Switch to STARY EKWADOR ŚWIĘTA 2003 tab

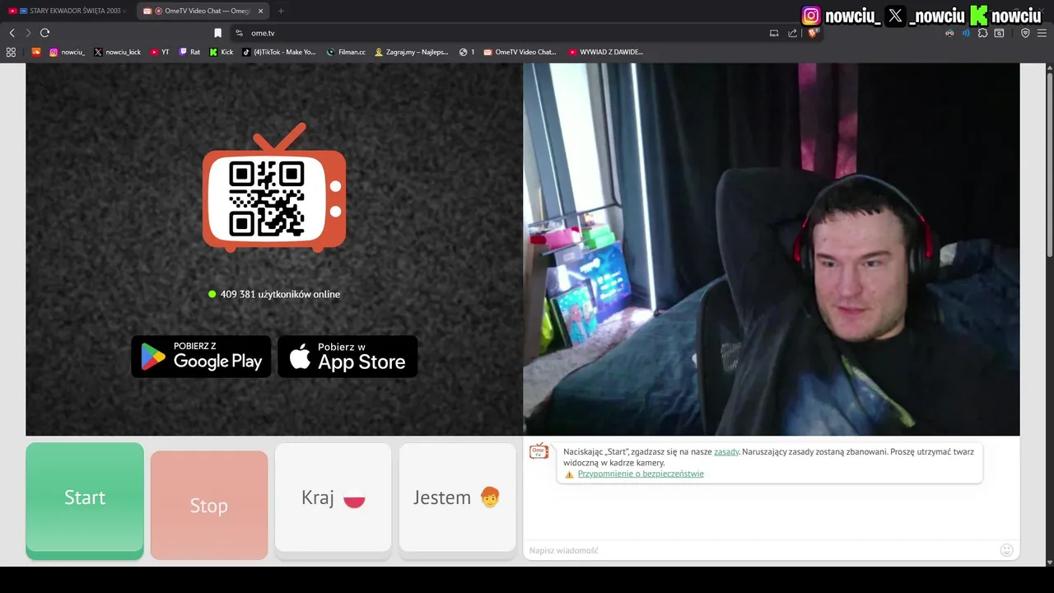click(x=68, y=11)
